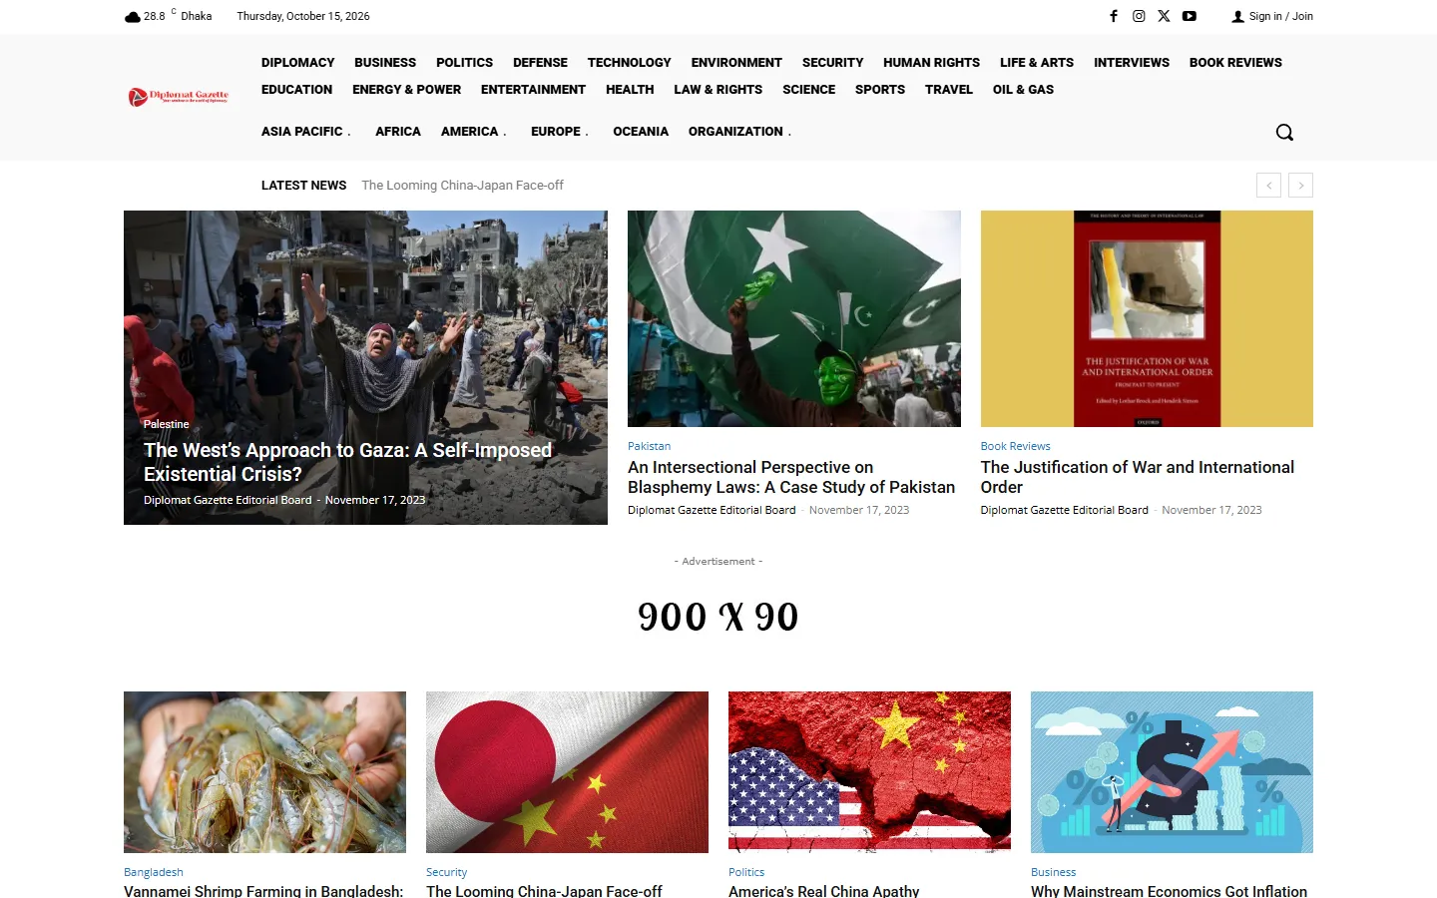Expand the Organization menu
1437x898 pixels.
739,132
